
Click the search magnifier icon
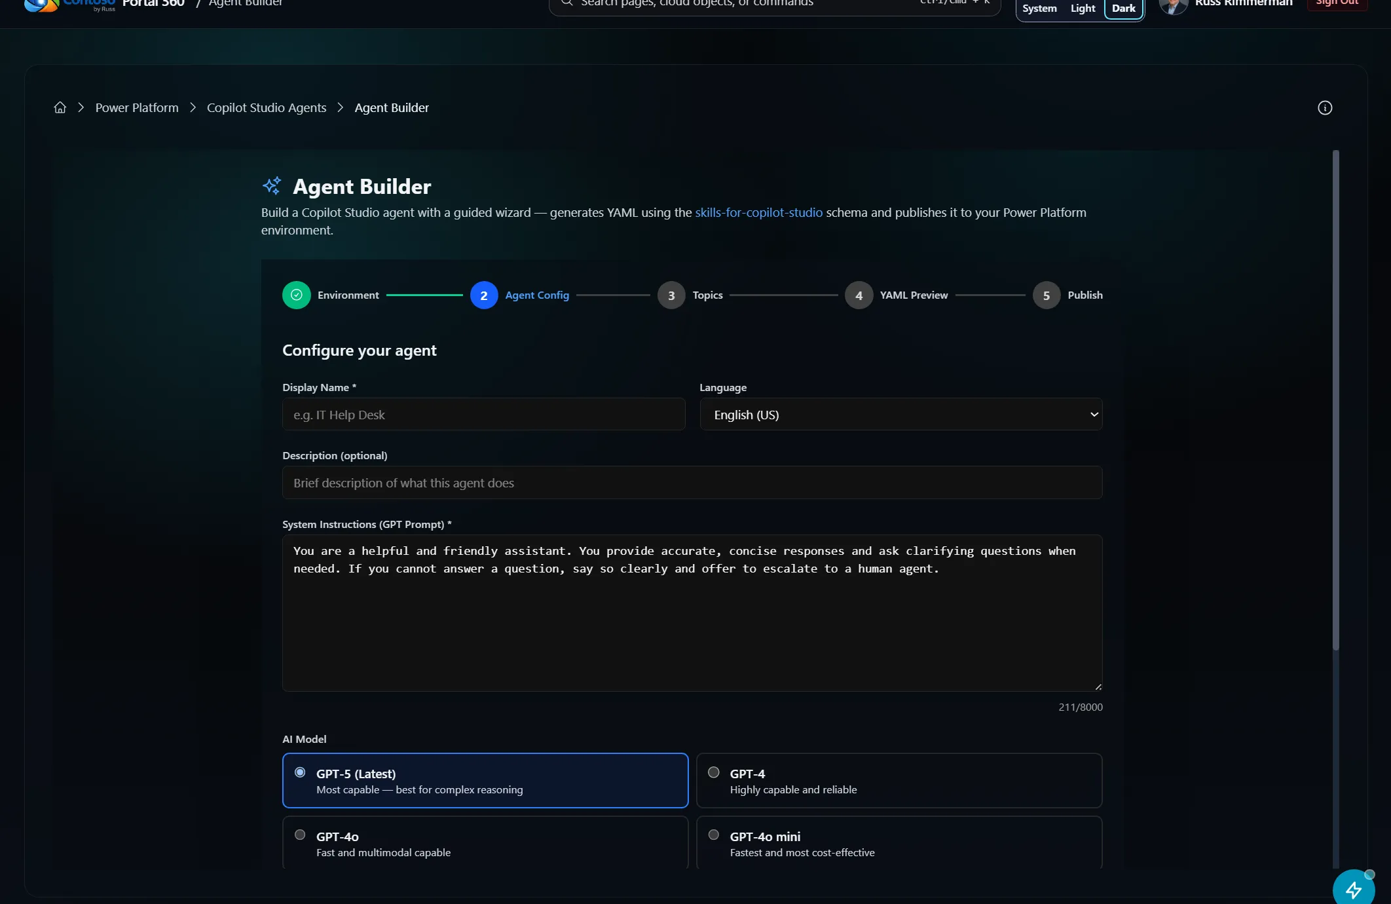click(x=567, y=3)
